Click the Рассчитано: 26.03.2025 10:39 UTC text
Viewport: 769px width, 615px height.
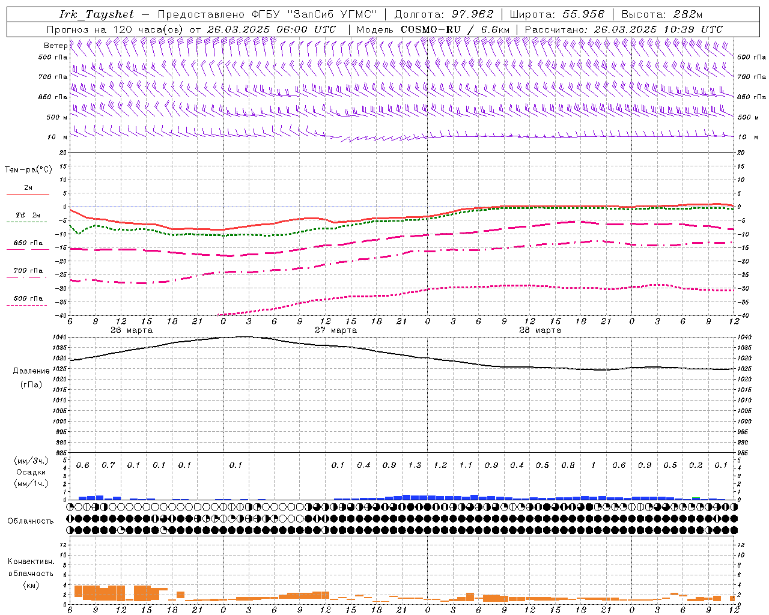[x=624, y=29]
